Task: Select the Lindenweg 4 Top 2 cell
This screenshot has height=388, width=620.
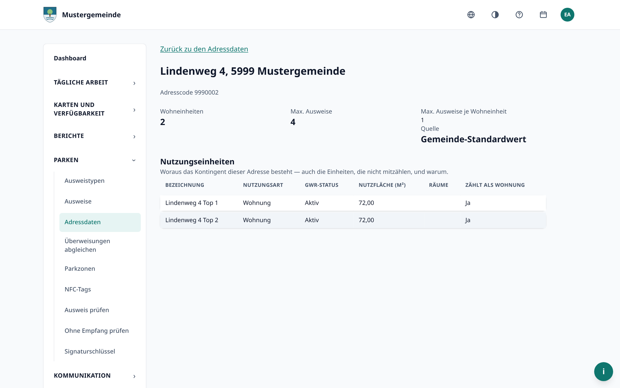Action: pos(192,220)
